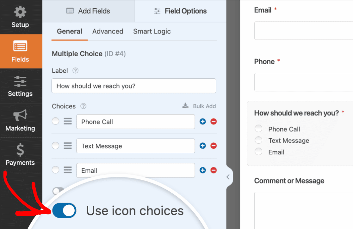This screenshot has width=353, height=229.
Task: Set Phone Call as default choice
Action: pyautogui.click(x=56, y=121)
